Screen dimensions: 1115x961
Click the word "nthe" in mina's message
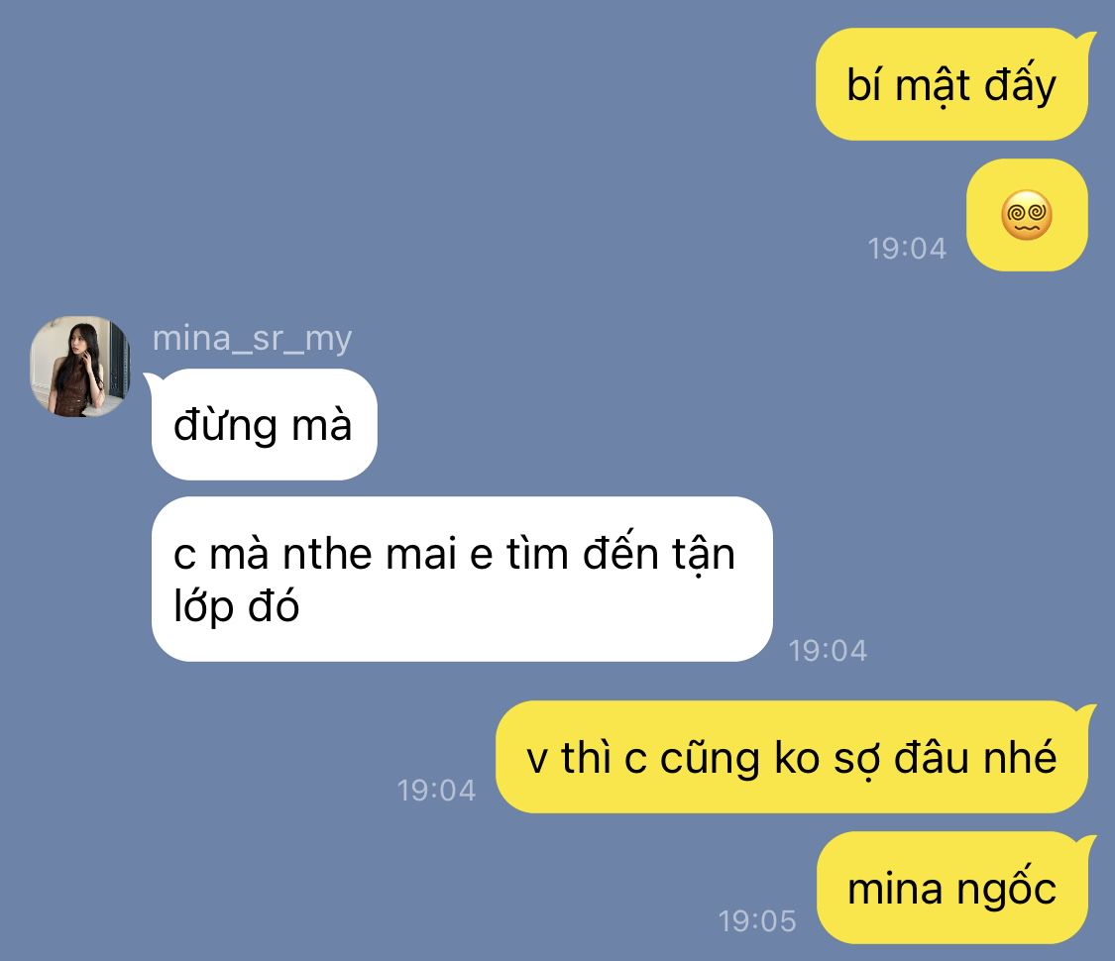click(327, 554)
